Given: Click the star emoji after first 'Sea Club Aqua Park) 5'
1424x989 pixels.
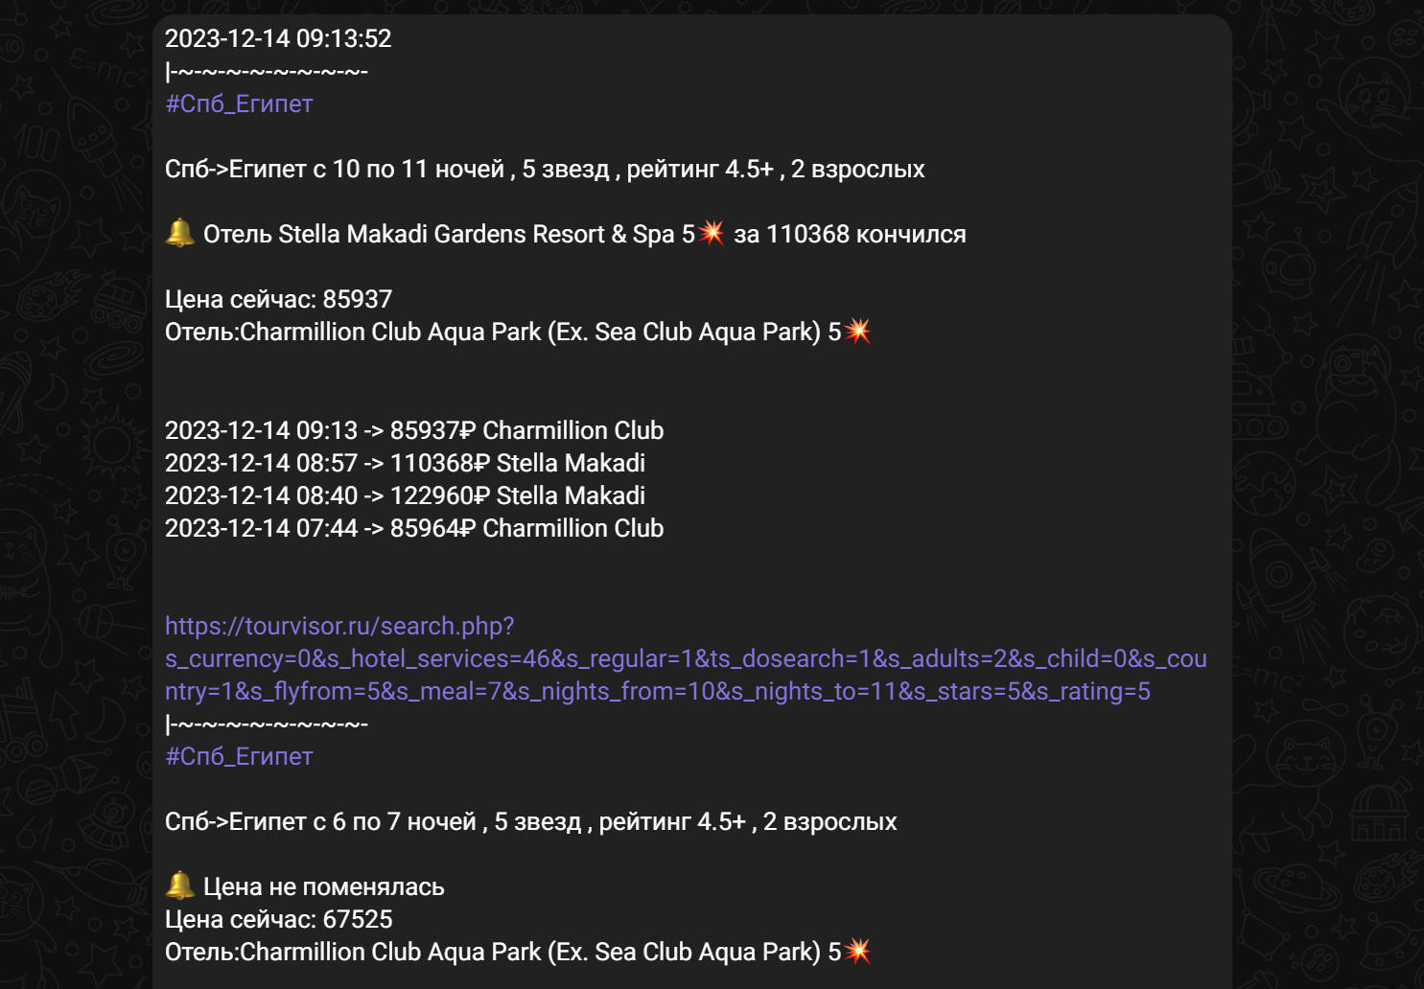Looking at the screenshot, I should (858, 331).
